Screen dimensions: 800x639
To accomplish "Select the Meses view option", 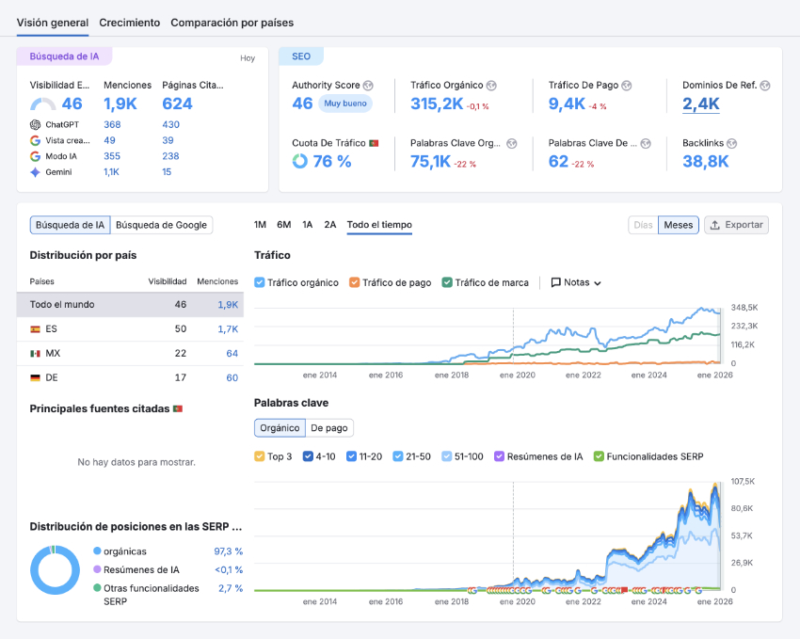I will coord(679,225).
